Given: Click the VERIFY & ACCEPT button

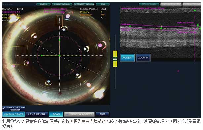Looking at the screenshot, I should pos(79,114).
